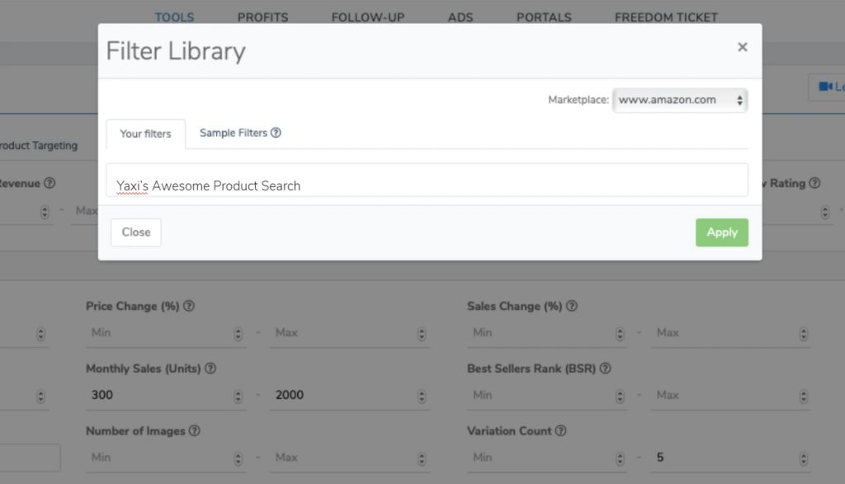Screen dimensions: 845x484
Task: Open the Revenue help tooltip
Action: pos(48,183)
